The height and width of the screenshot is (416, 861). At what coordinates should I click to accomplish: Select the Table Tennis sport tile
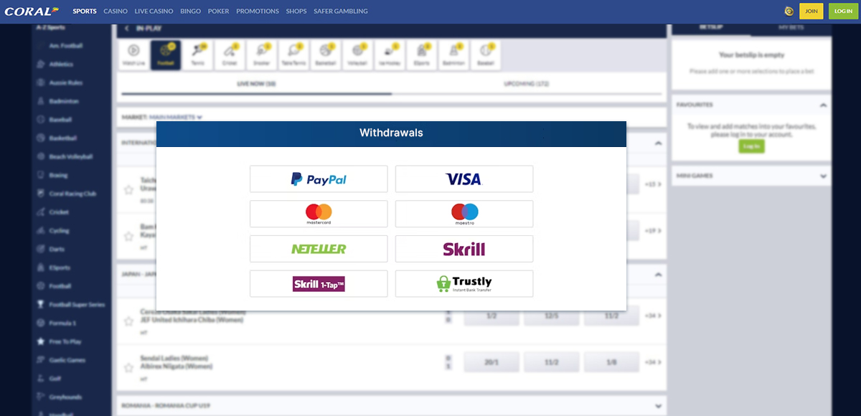293,55
